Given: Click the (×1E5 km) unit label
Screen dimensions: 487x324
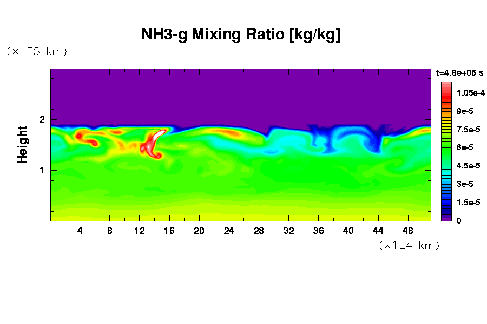Looking at the screenshot, I should tap(37, 51).
